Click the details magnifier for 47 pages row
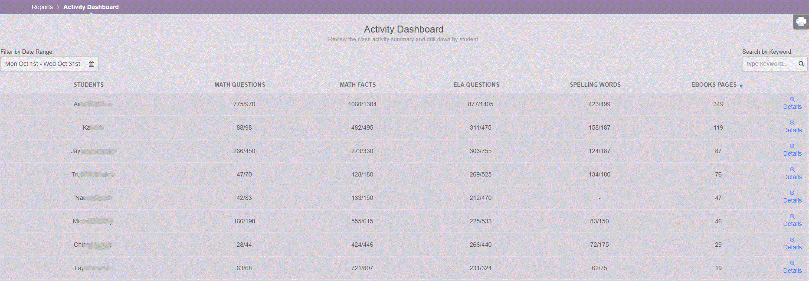This screenshot has height=281, width=809. (792, 193)
